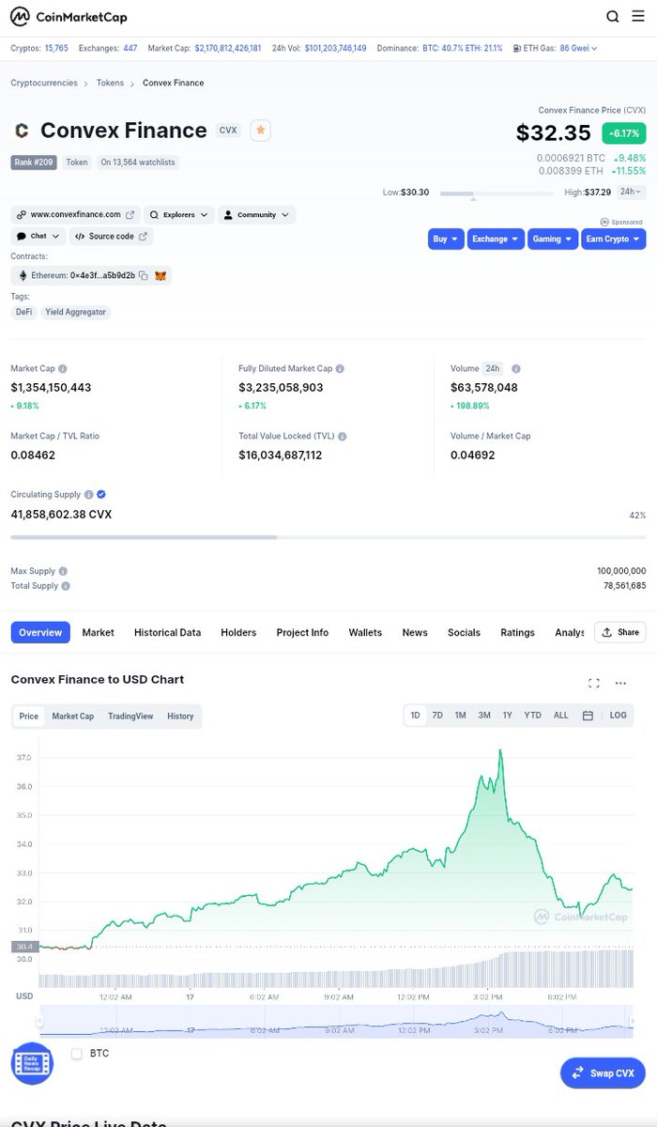657x1127 pixels.
Task: Click Fully Diluted Market Cap info icon
Action: point(340,369)
